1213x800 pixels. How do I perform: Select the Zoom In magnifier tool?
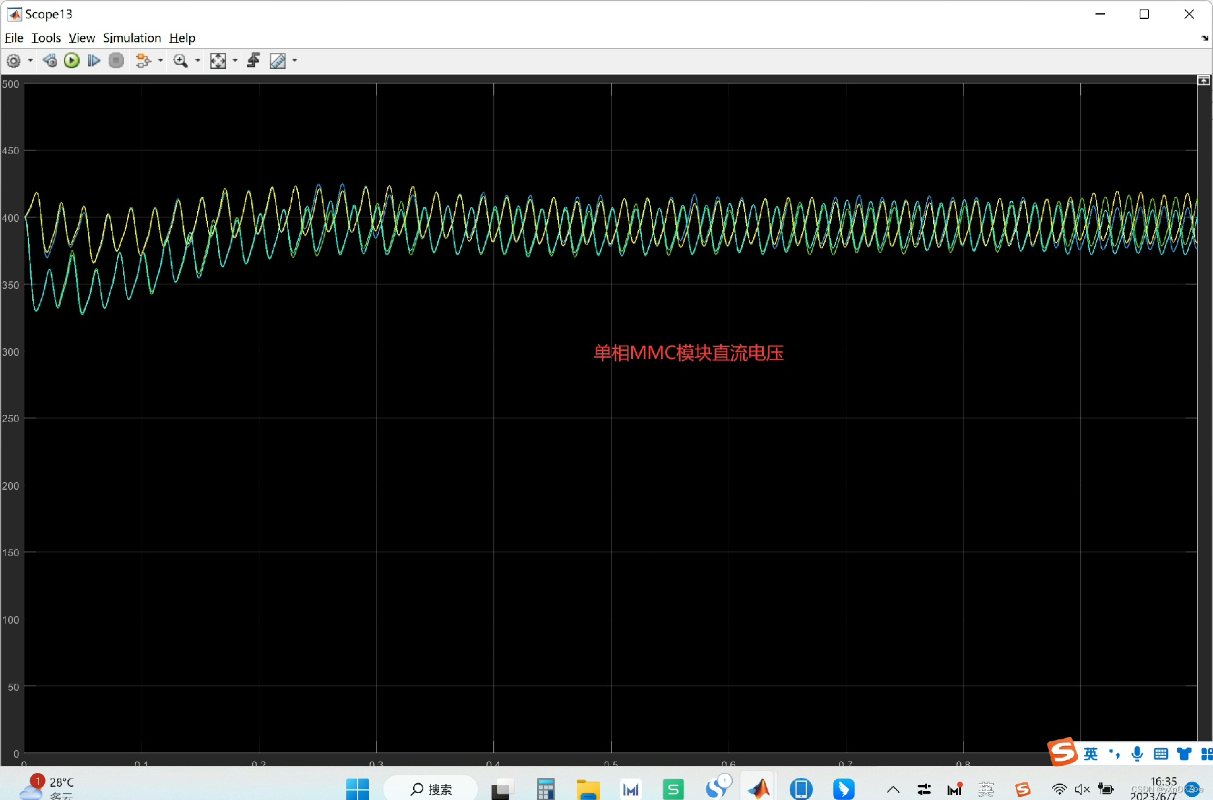coord(181,61)
